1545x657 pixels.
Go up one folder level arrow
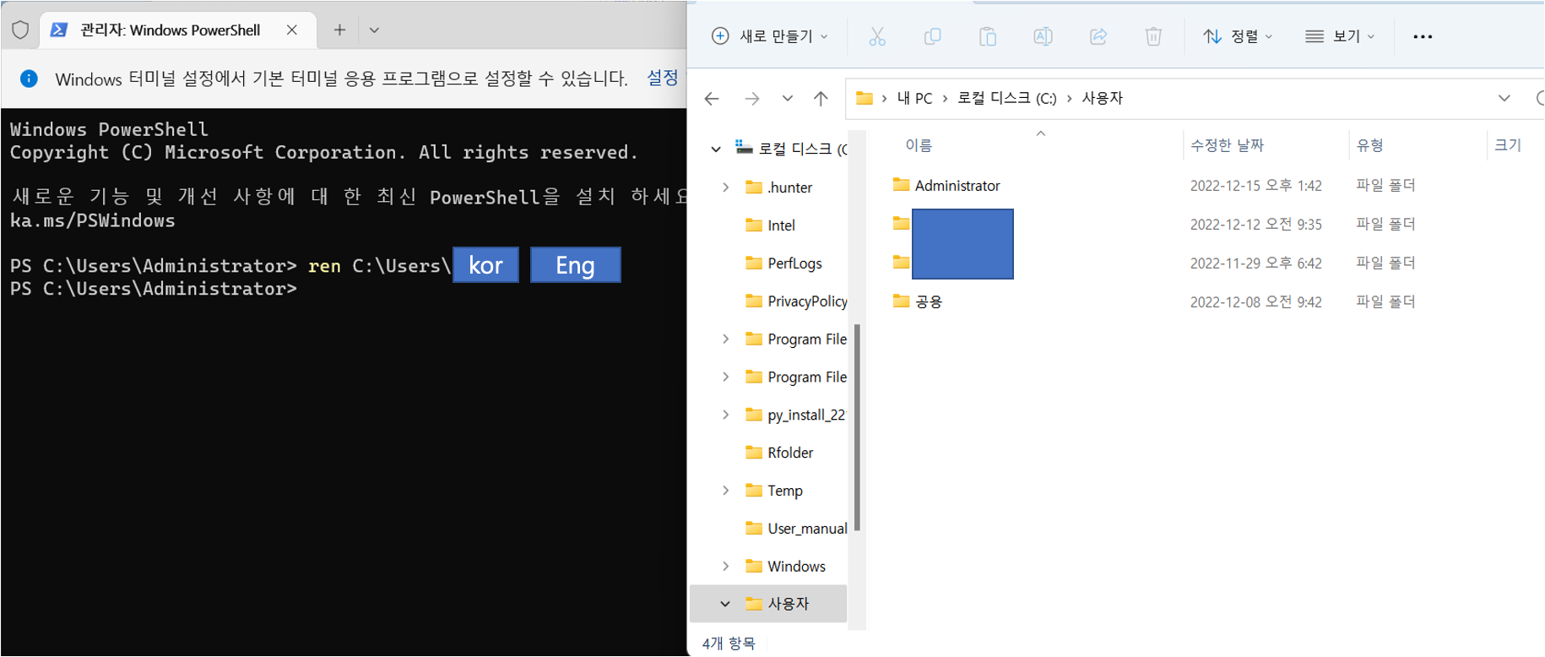(x=821, y=99)
